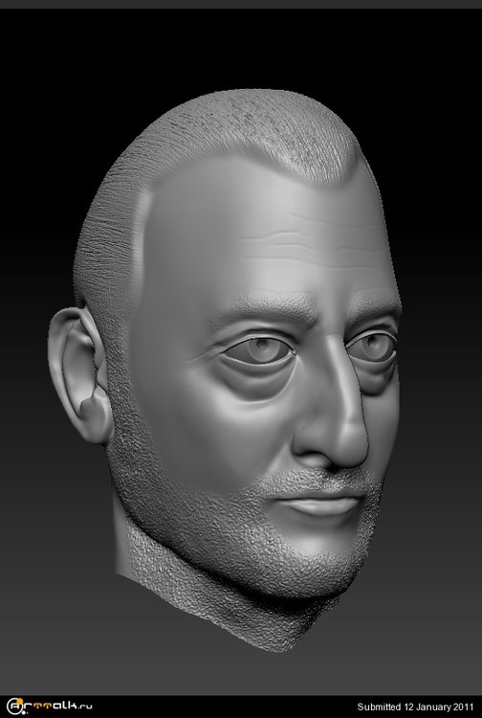The image size is (482, 718).
Task: Select the partly hidden eye behind the nose
Action: click(x=371, y=348)
